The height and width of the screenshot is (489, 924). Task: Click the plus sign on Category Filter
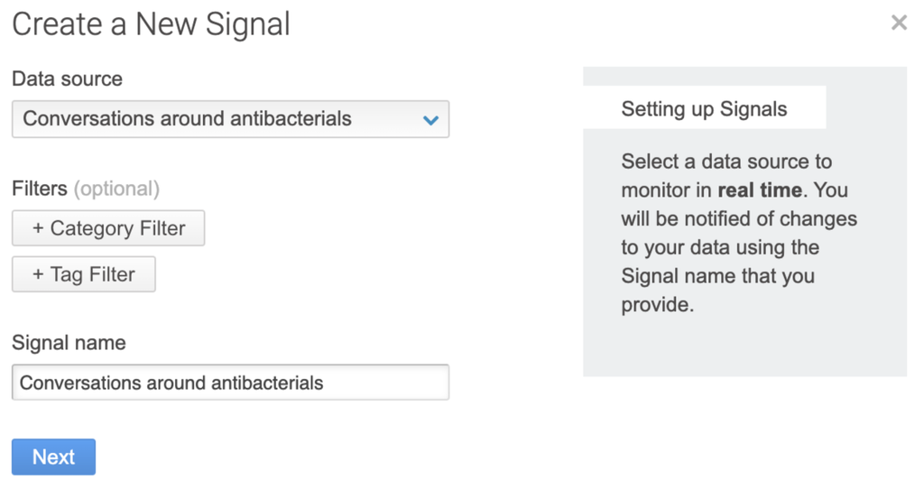point(38,228)
